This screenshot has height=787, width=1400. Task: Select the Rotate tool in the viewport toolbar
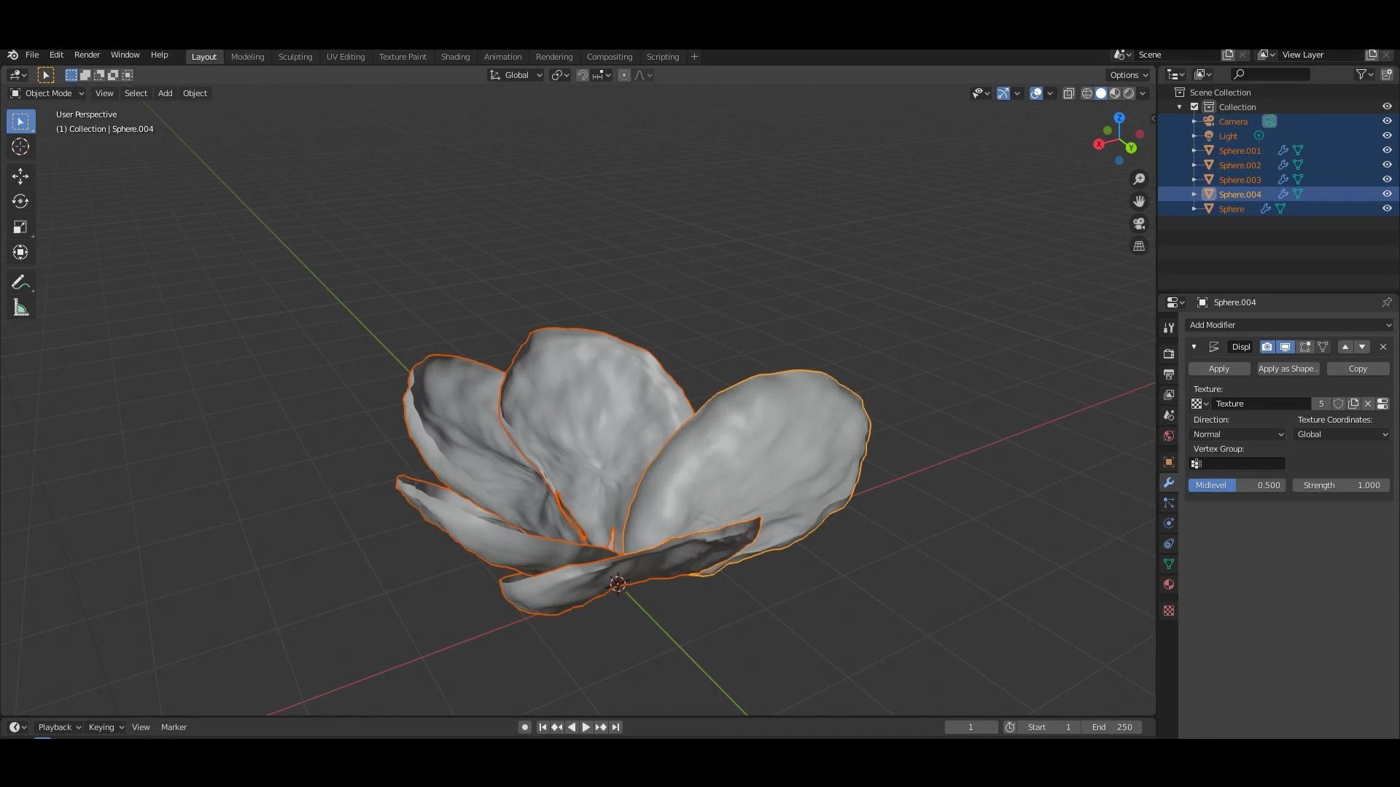(x=20, y=201)
